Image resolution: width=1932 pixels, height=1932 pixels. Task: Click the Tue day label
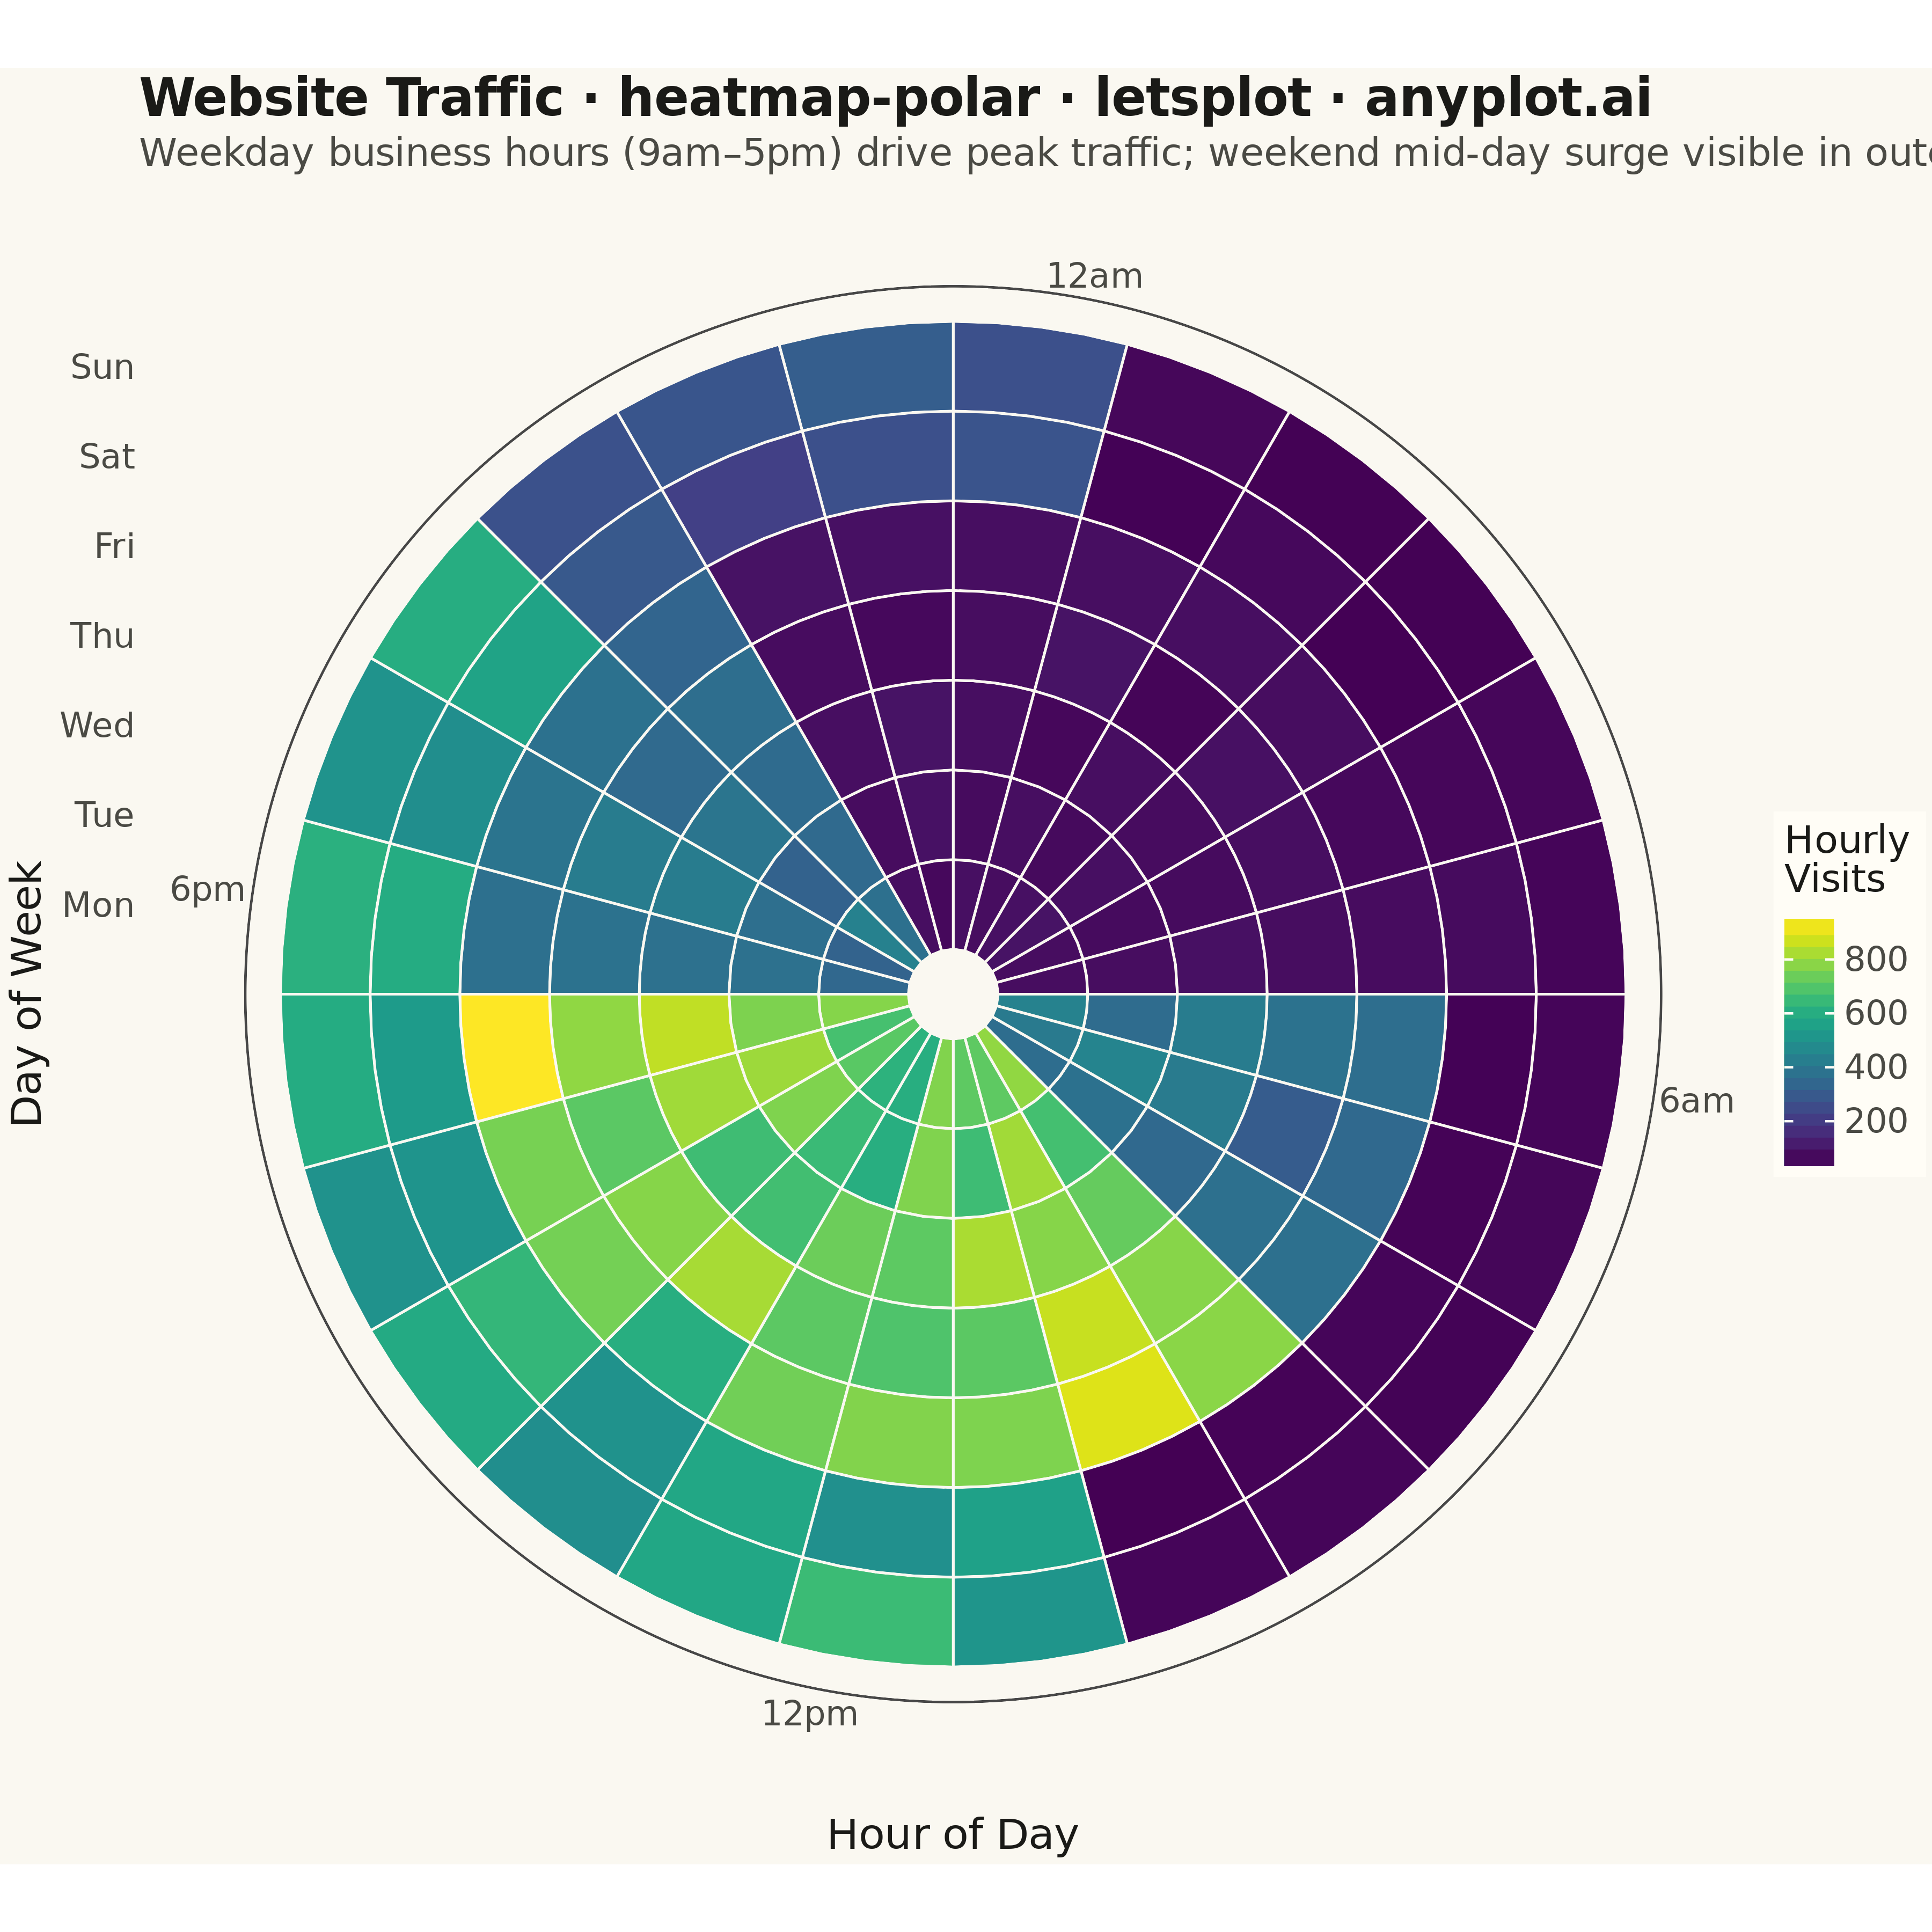pyautogui.click(x=104, y=815)
